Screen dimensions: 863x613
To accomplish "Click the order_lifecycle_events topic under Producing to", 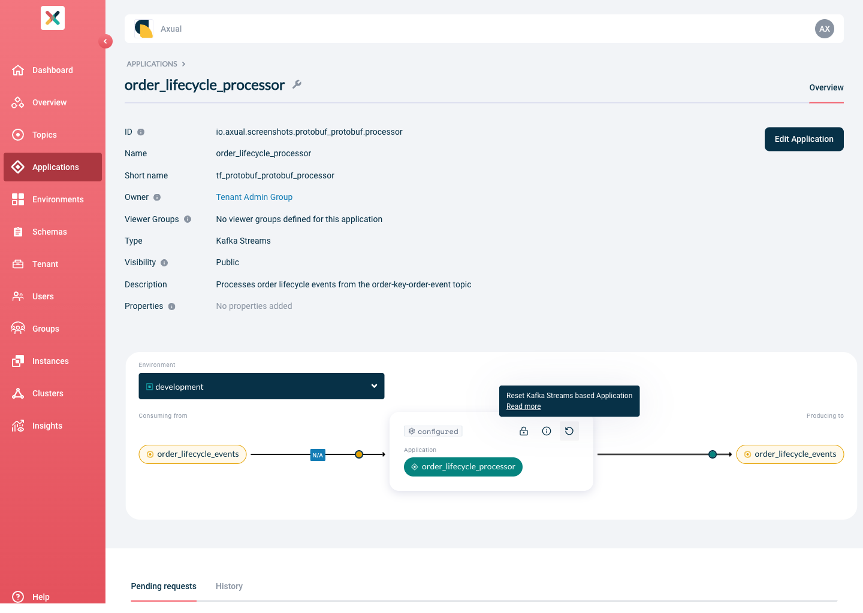I will (x=790, y=454).
